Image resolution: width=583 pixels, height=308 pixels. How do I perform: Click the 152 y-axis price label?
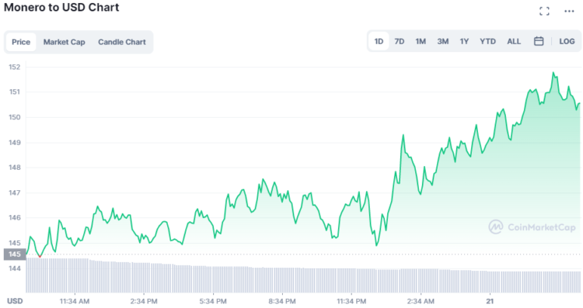[x=15, y=67]
